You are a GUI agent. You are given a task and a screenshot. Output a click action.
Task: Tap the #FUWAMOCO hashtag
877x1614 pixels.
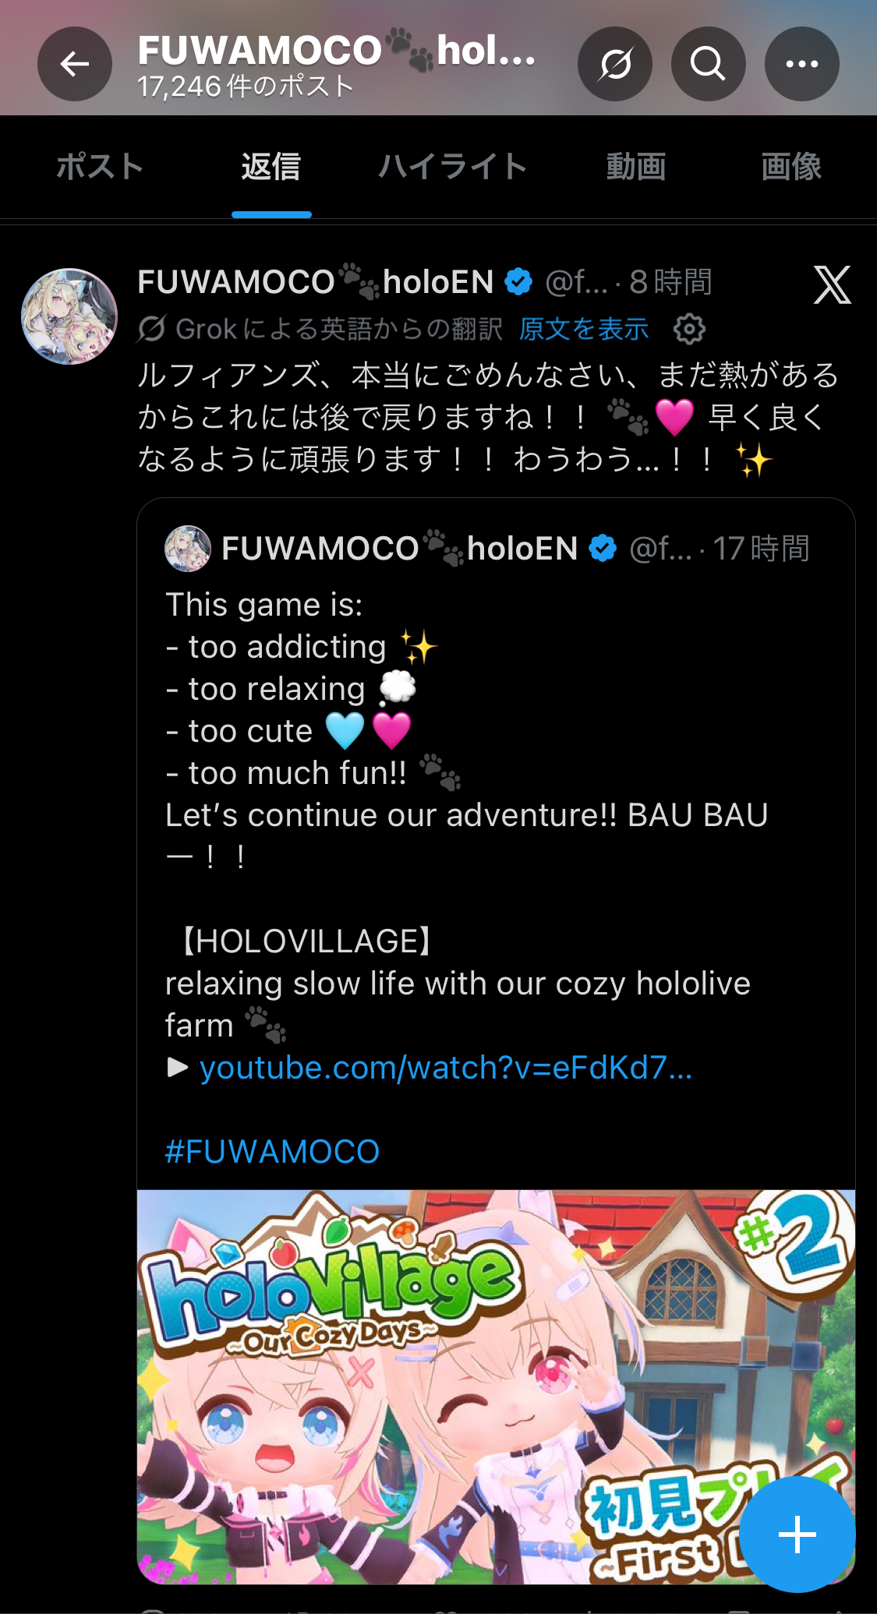click(272, 1152)
